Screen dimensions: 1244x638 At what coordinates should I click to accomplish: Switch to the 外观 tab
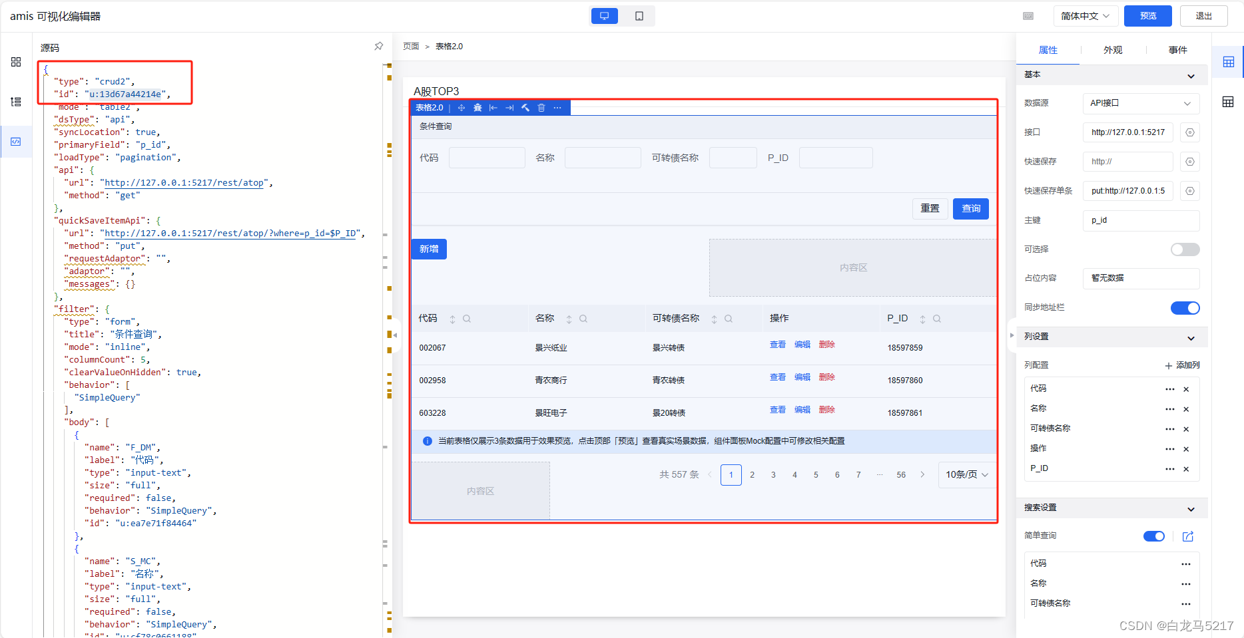(1113, 50)
